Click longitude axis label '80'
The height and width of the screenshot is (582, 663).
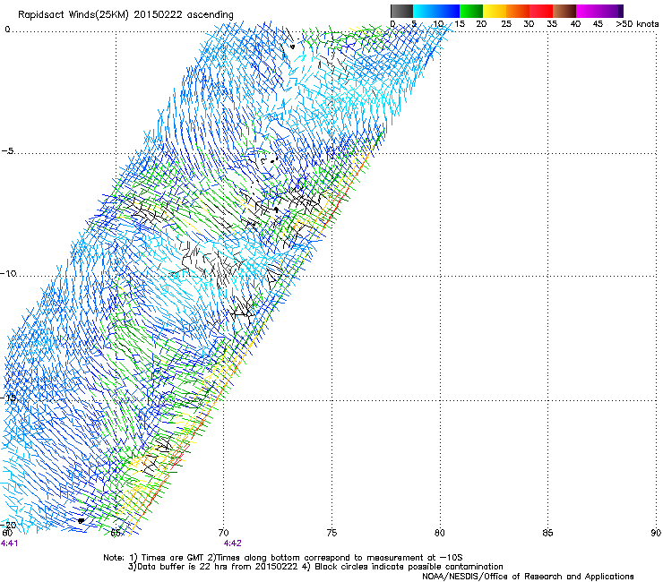(440, 533)
